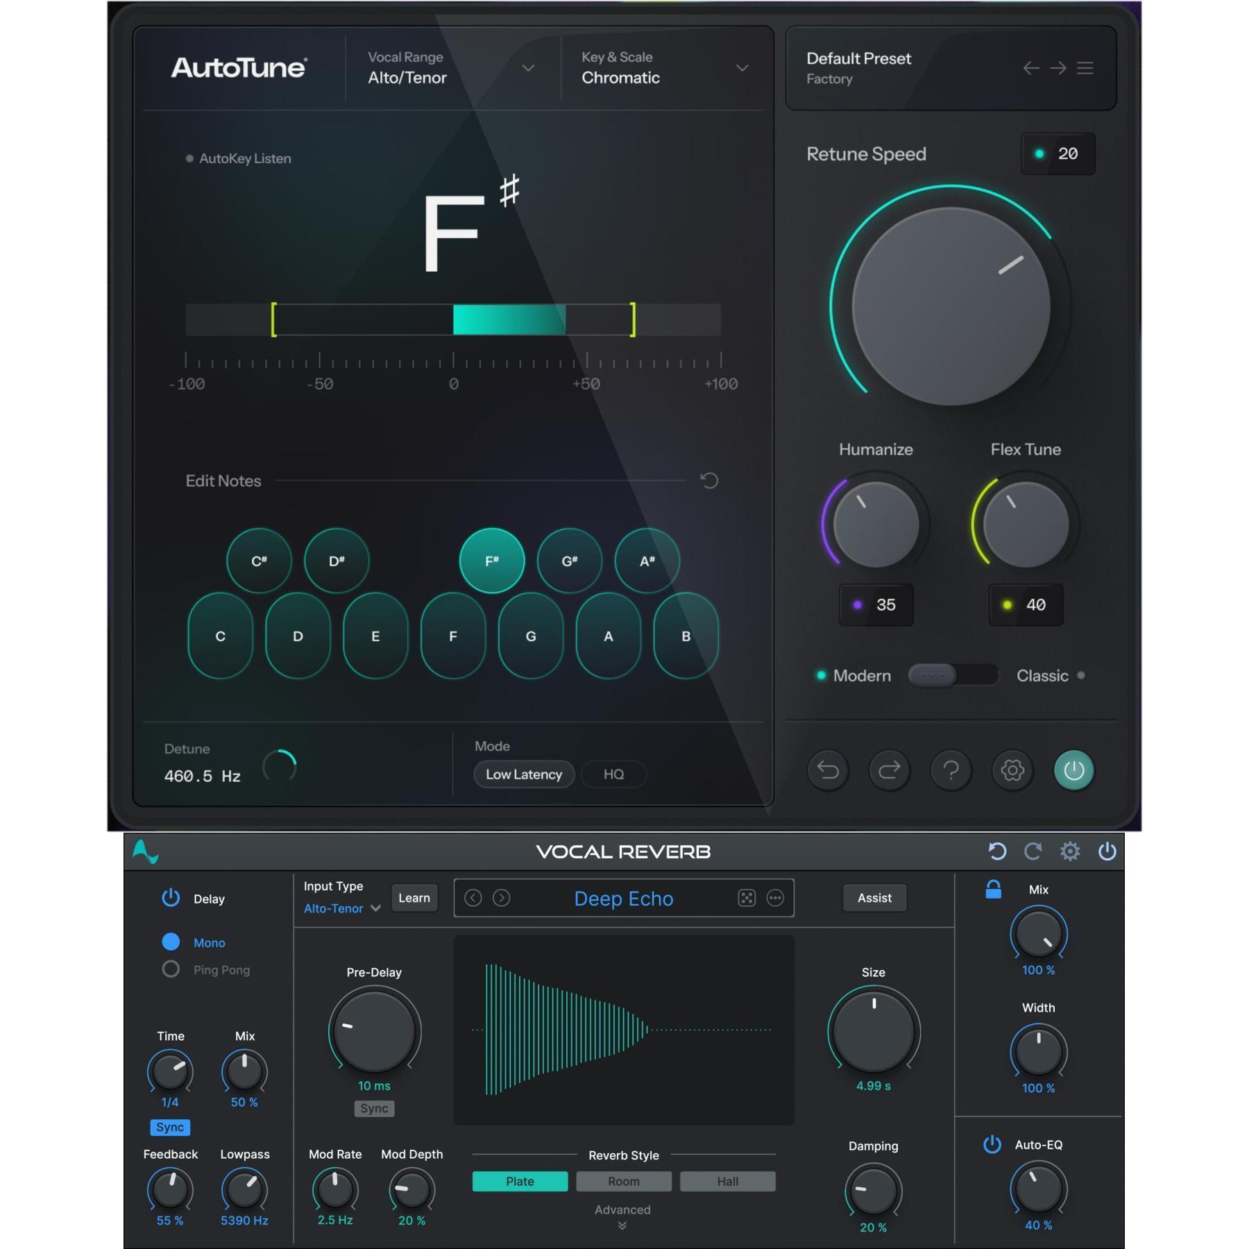
Task: Toggle the Mix lock icon
Action: tap(993, 890)
